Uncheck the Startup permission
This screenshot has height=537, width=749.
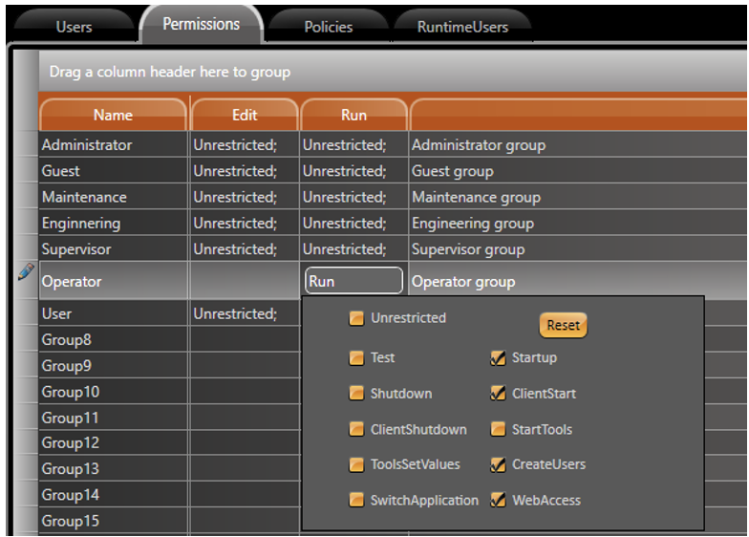498,358
